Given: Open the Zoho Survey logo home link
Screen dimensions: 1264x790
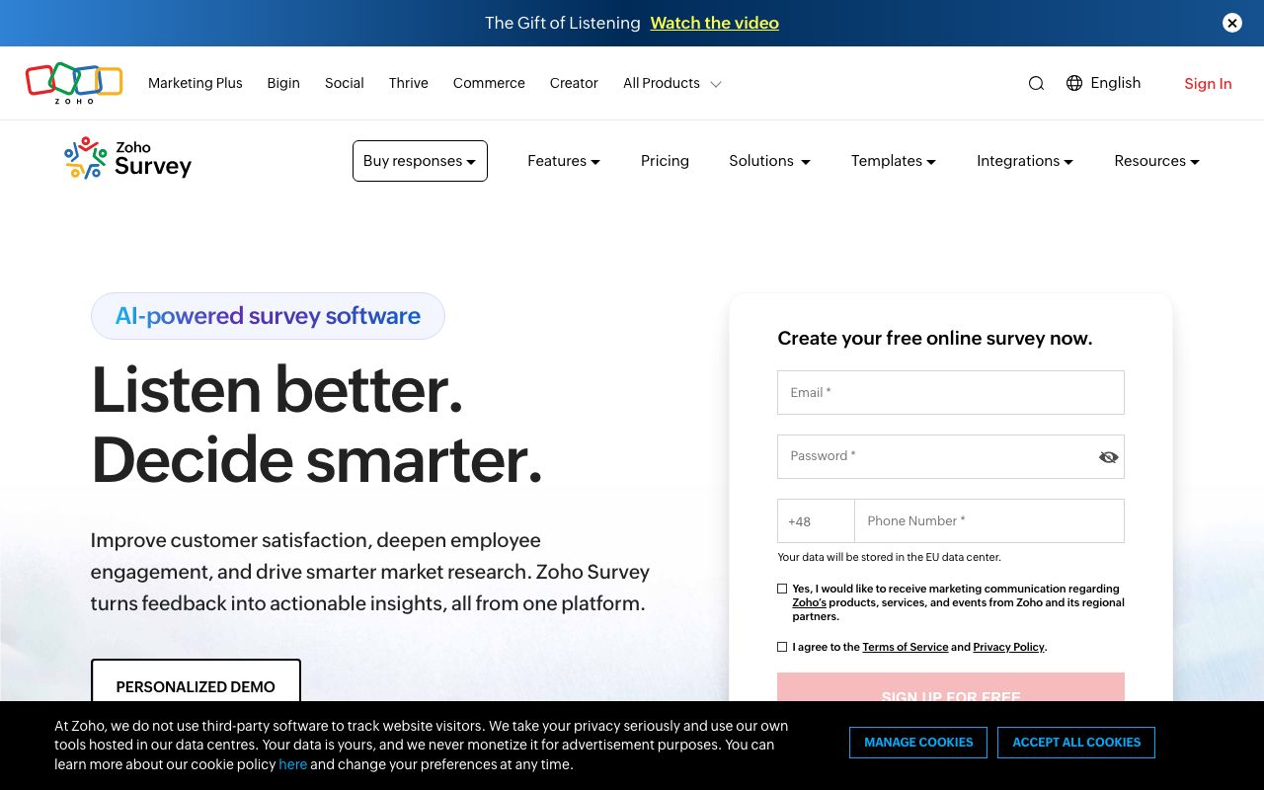Looking at the screenshot, I should (x=128, y=158).
